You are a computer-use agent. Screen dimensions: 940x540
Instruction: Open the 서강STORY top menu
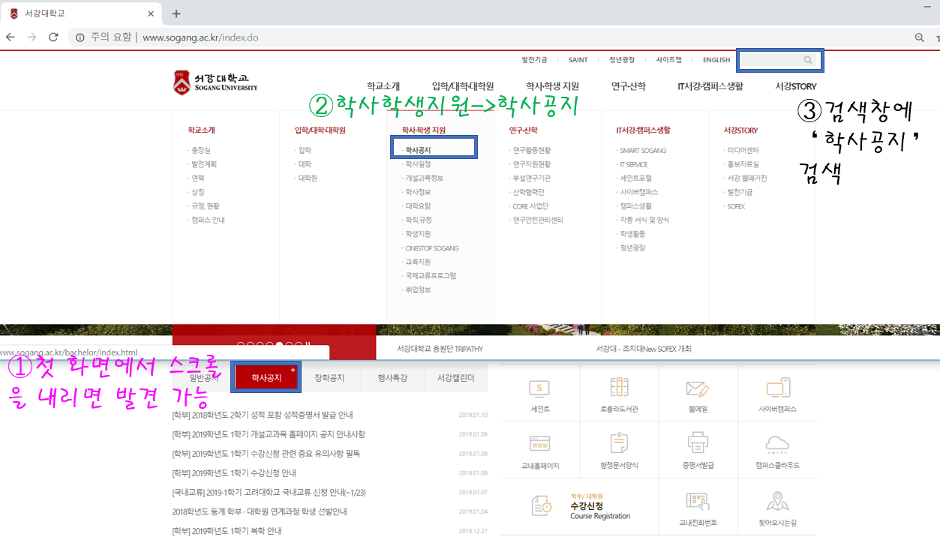click(796, 86)
